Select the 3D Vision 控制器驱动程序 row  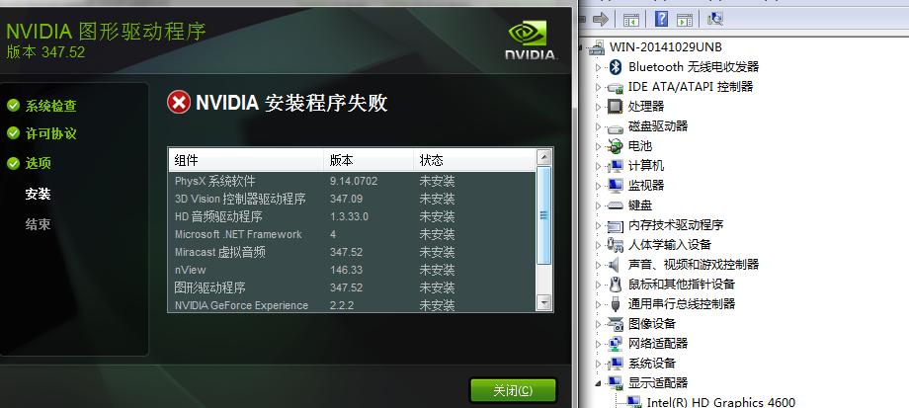point(352,199)
